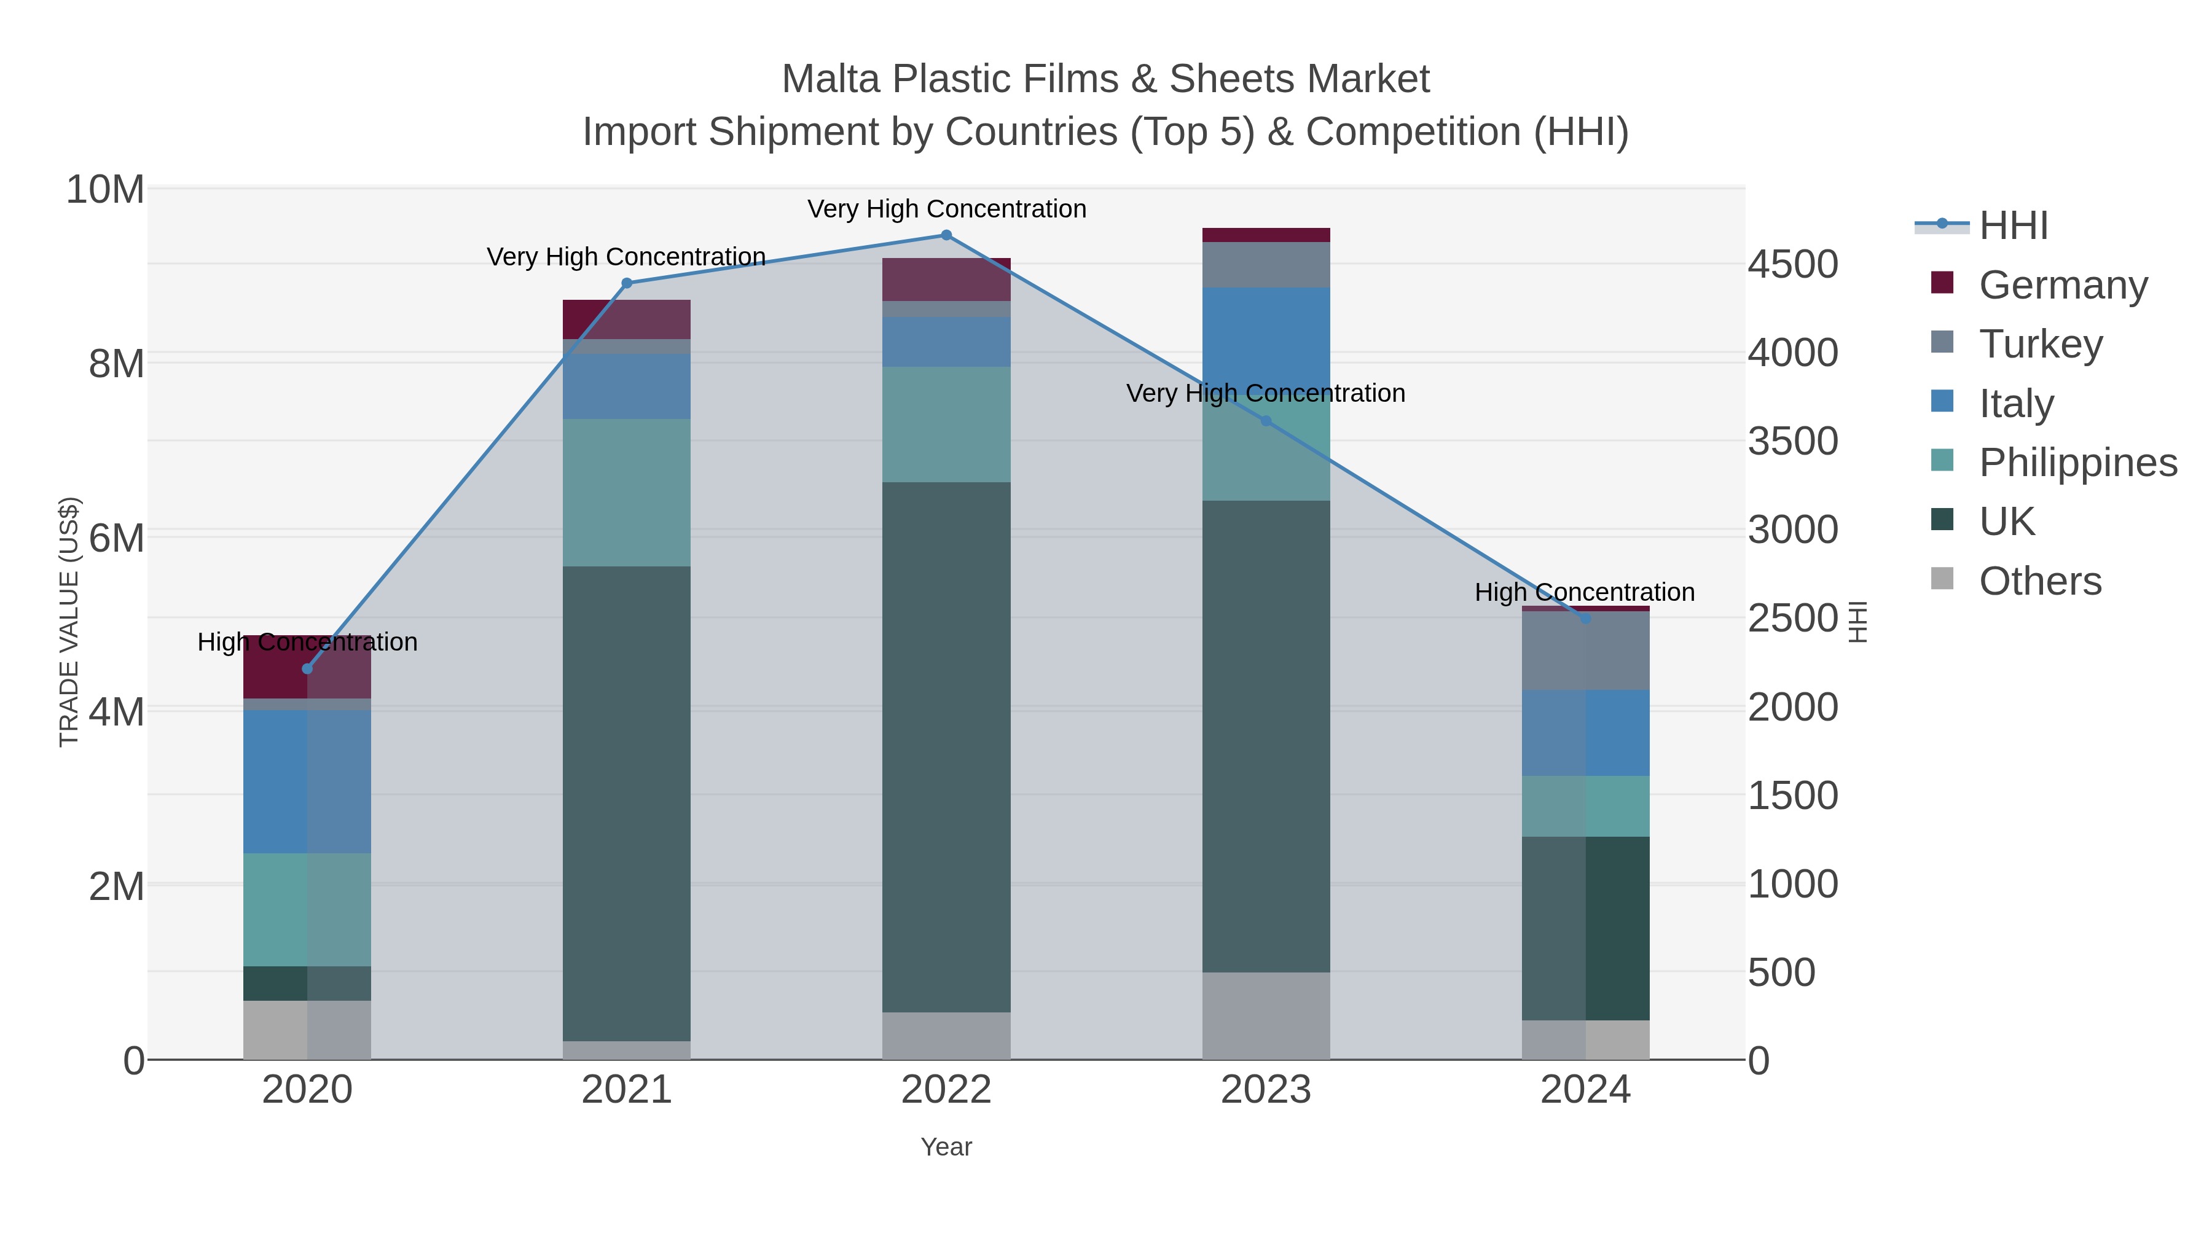The height and width of the screenshot is (1244, 2212).
Task: Click the HHI data point for 2023
Action: pyautogui.click(x=1266, y=421)
